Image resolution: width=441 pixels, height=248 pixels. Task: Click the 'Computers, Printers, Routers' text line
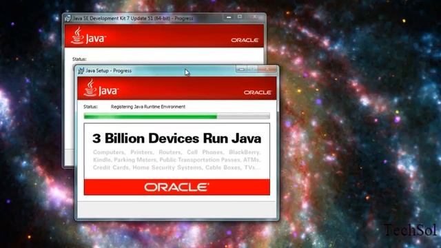177,152
